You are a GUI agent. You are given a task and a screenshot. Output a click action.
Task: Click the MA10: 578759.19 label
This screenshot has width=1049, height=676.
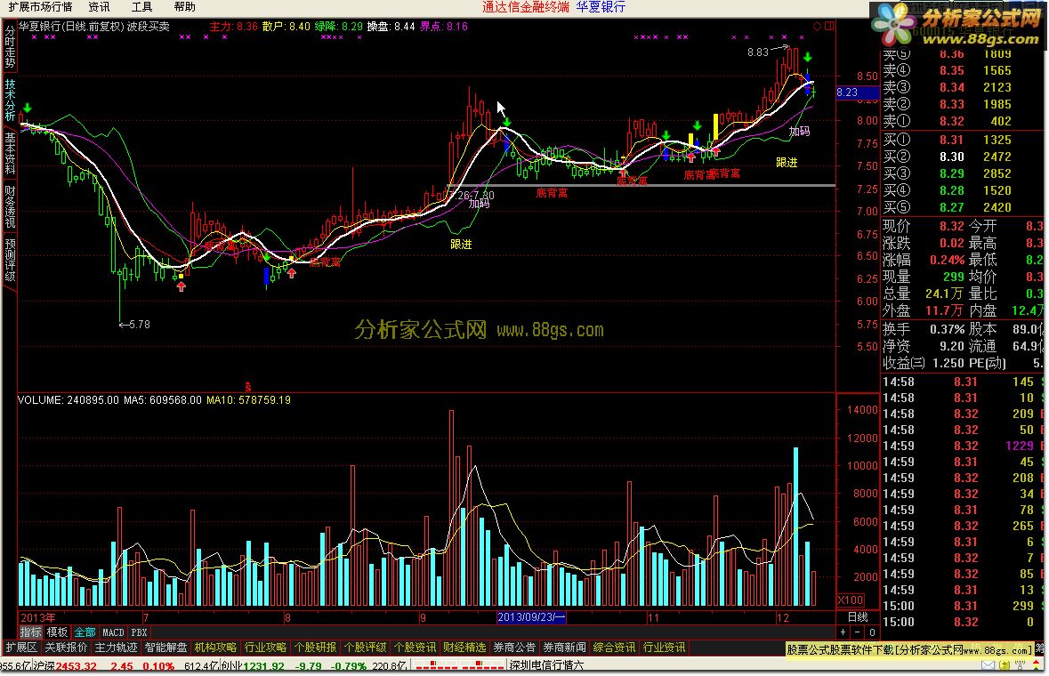(x=248, y=400)
